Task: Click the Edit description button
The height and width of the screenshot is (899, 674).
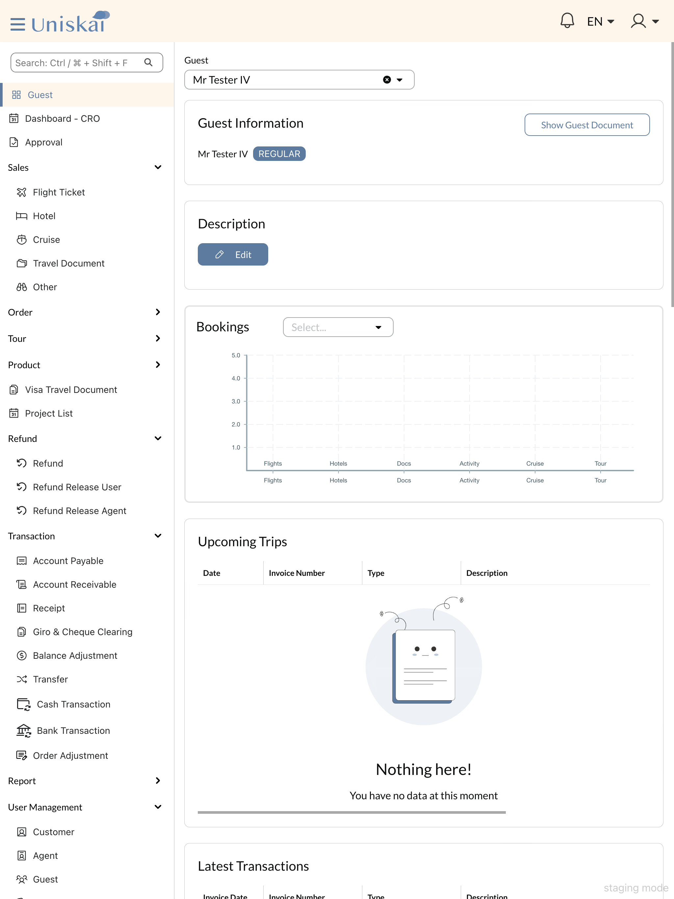Action: pyautogui.click(x=233, y=254)
